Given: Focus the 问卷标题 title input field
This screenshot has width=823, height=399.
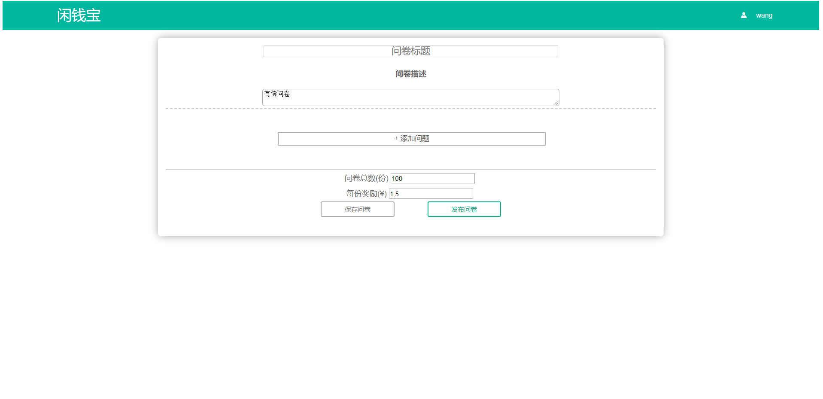Looking at the screenshot, I should click(x=410, y=51).
